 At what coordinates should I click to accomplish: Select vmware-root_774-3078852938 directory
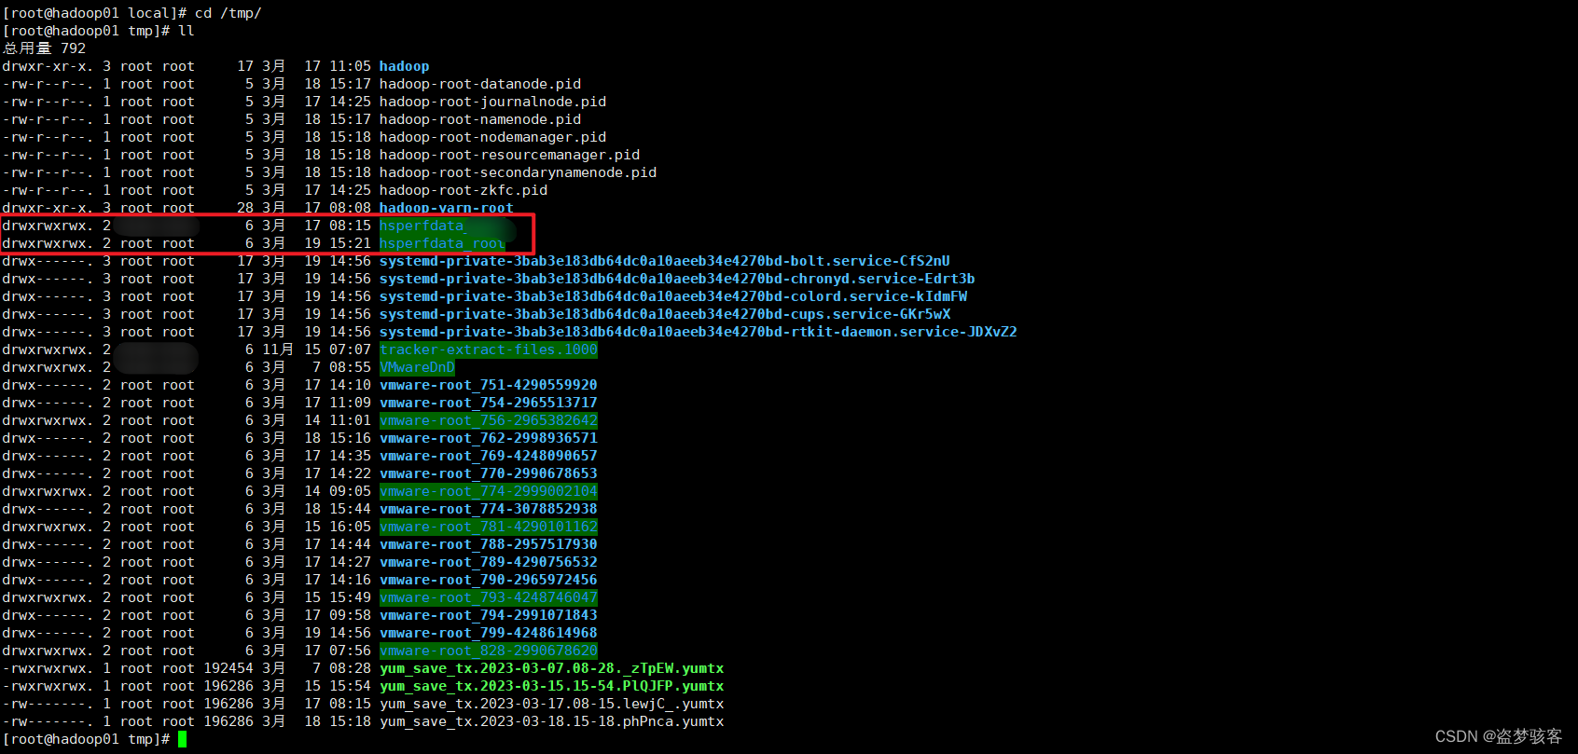coord(489,509)
